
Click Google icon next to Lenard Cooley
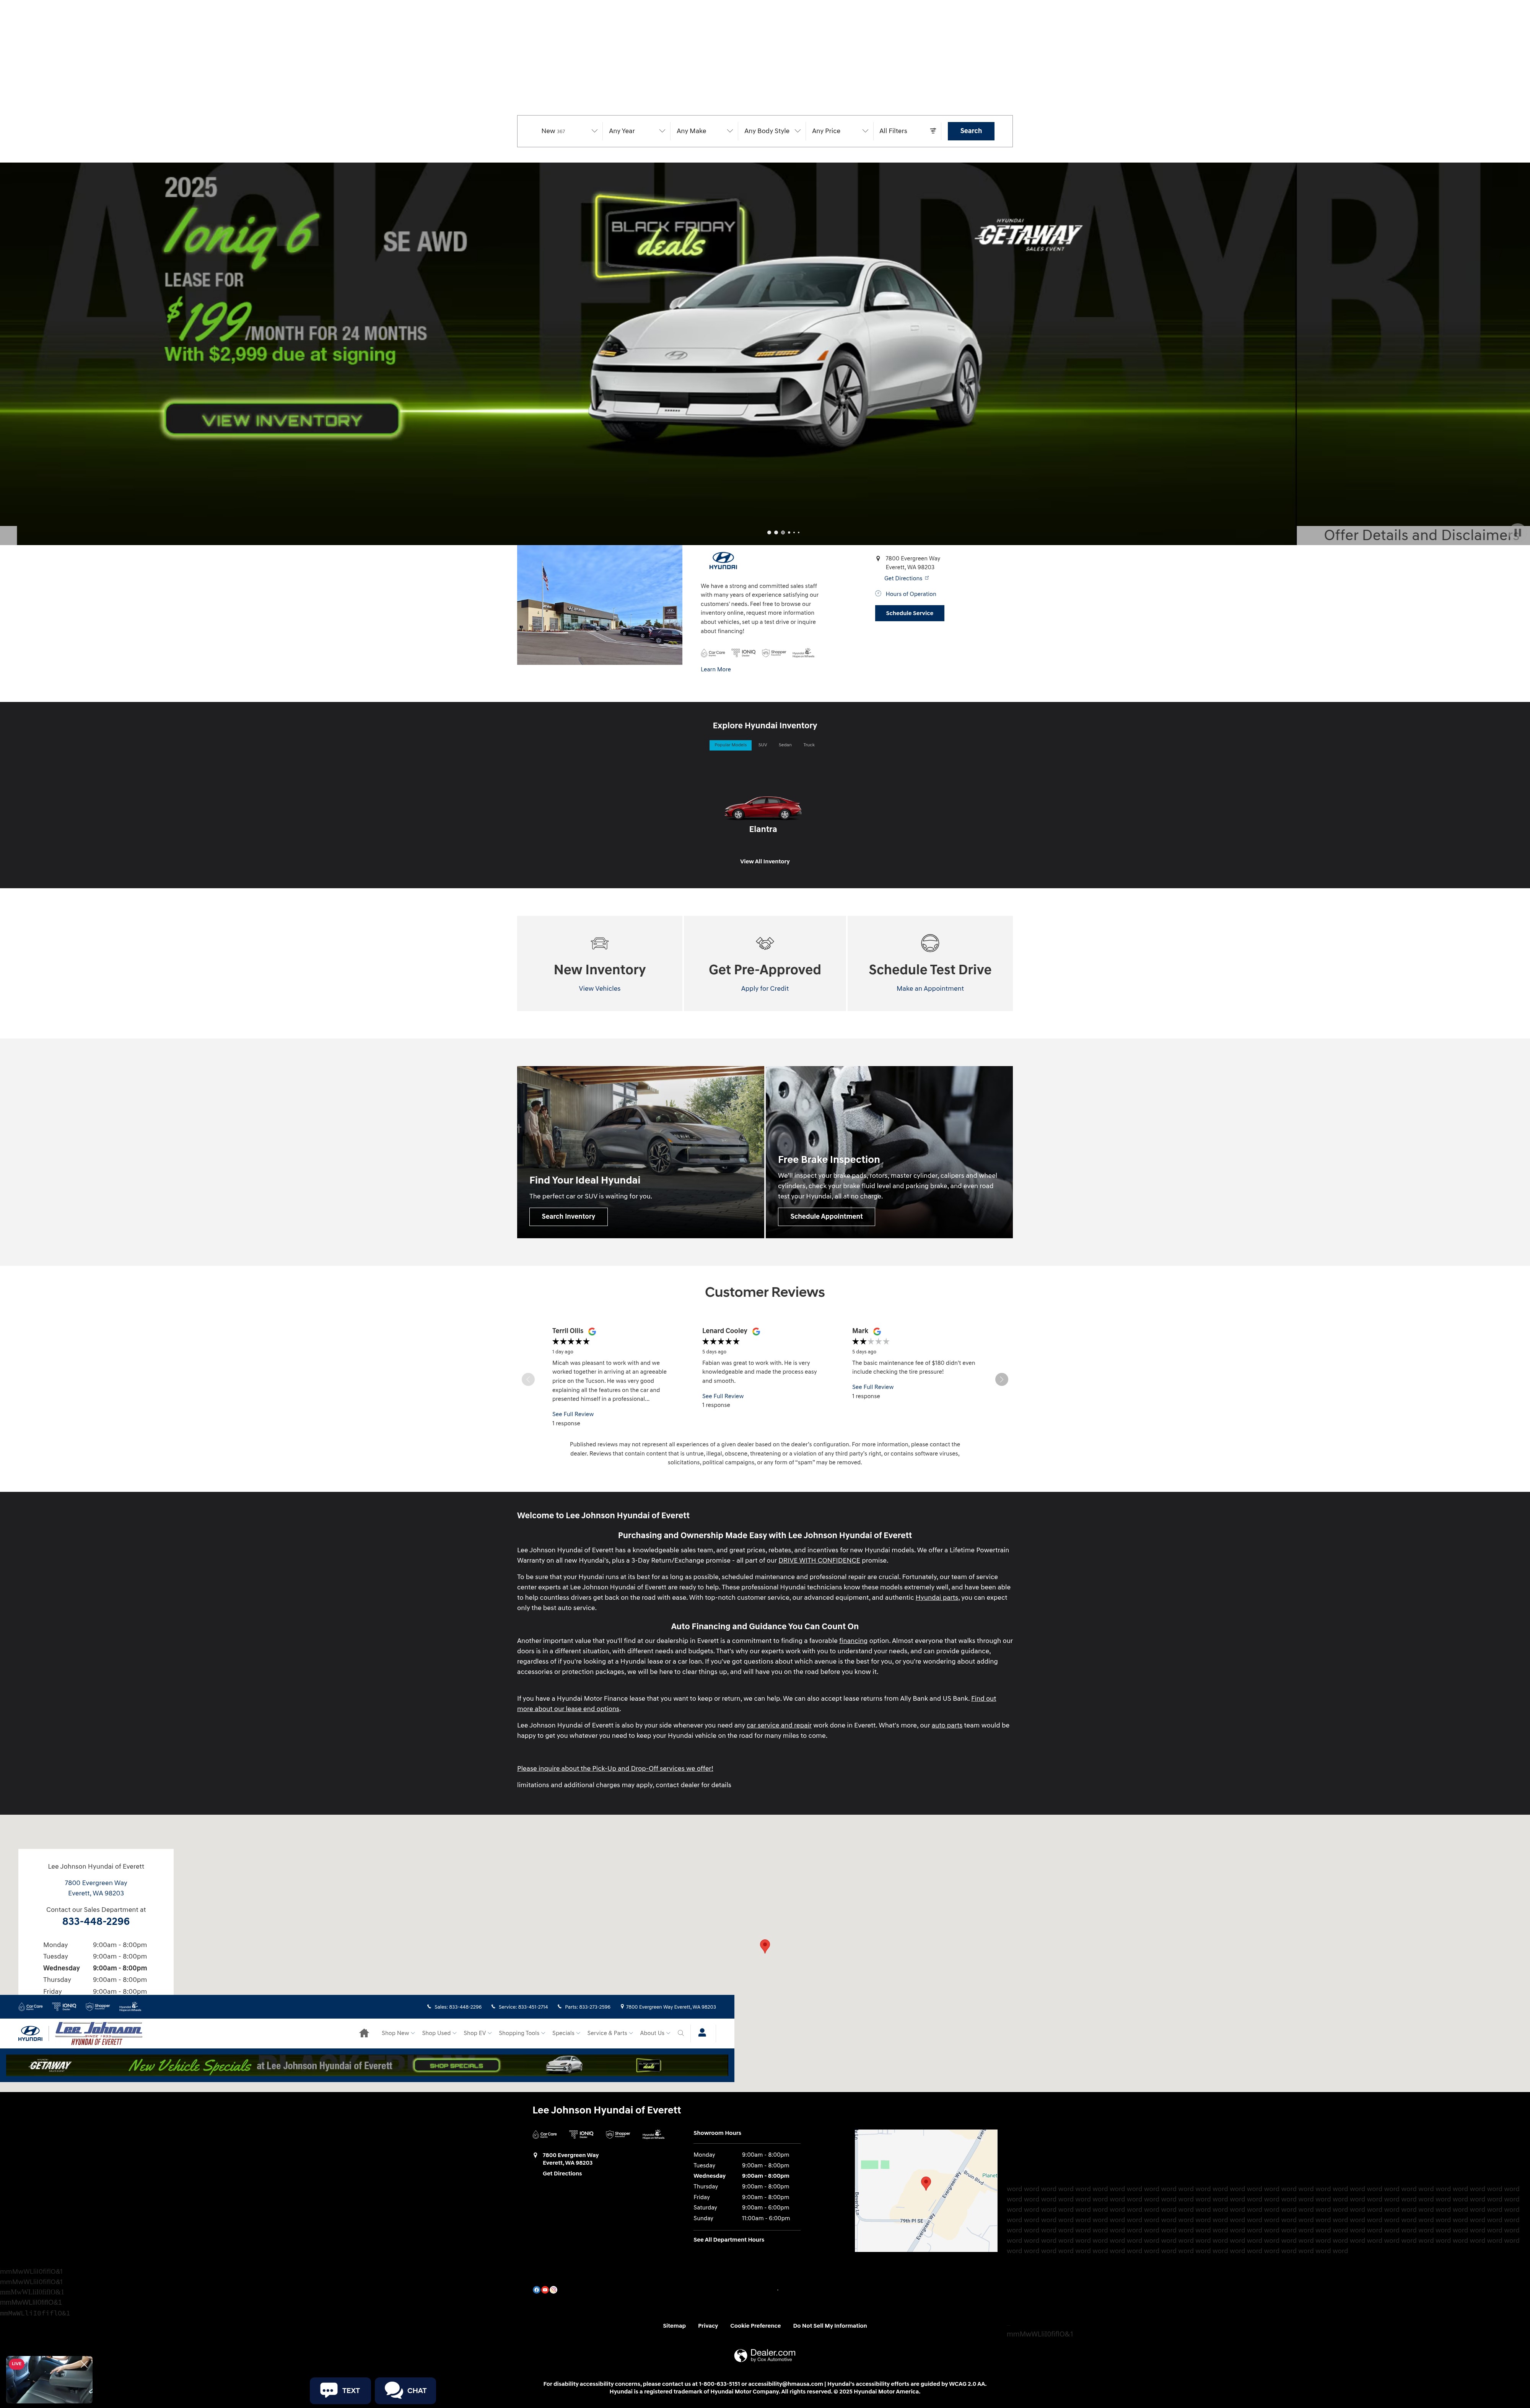756,1332
